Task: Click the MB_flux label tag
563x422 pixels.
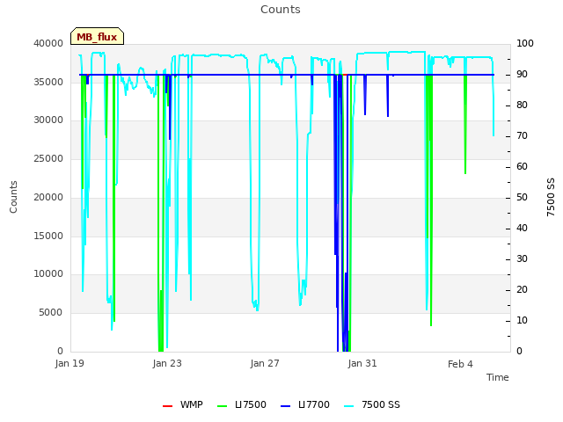Action: click(97, 36)
